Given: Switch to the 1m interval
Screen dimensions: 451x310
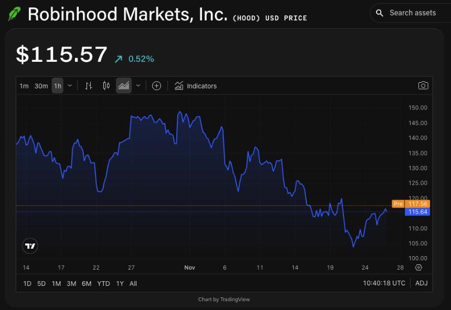Looking at the screenshot, I should pyautogui.click(x=24, y=85).
